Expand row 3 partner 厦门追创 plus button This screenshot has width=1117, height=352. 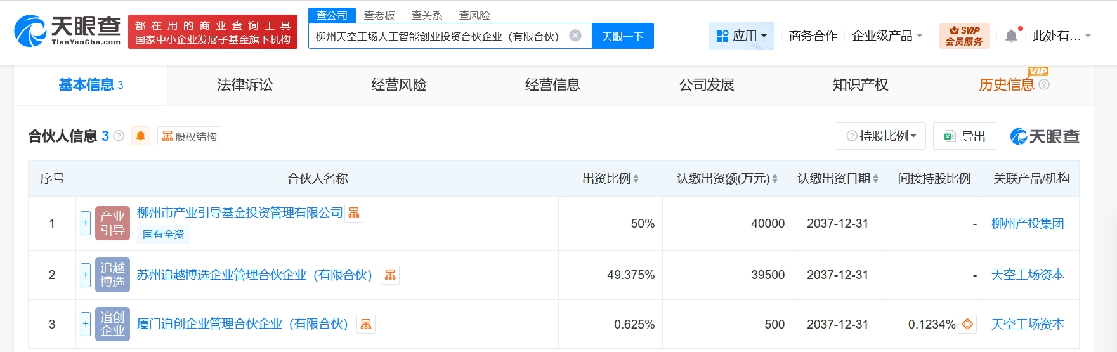[86, 324]
